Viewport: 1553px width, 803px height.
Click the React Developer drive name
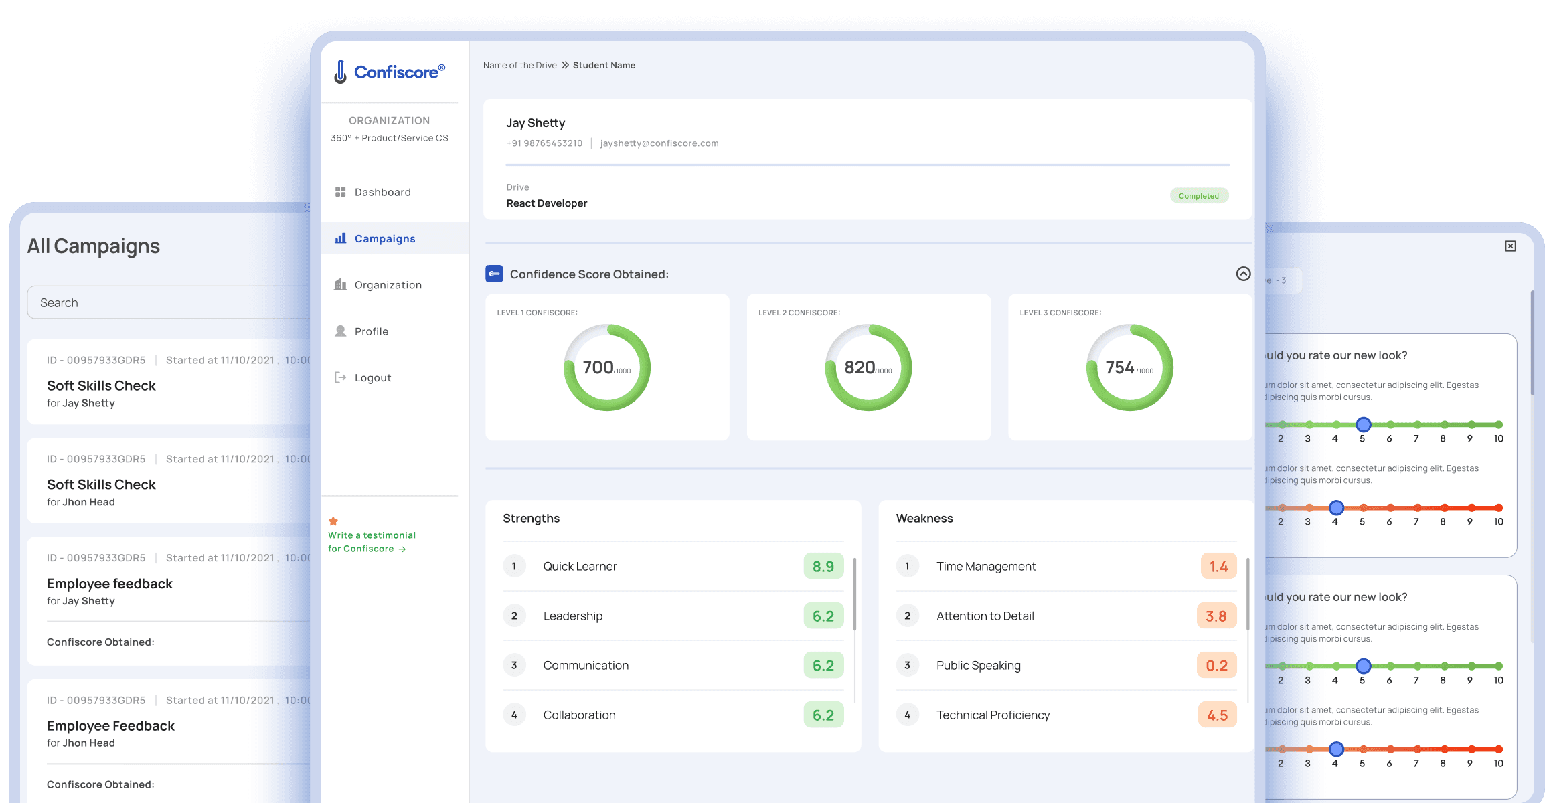[547, 203]
